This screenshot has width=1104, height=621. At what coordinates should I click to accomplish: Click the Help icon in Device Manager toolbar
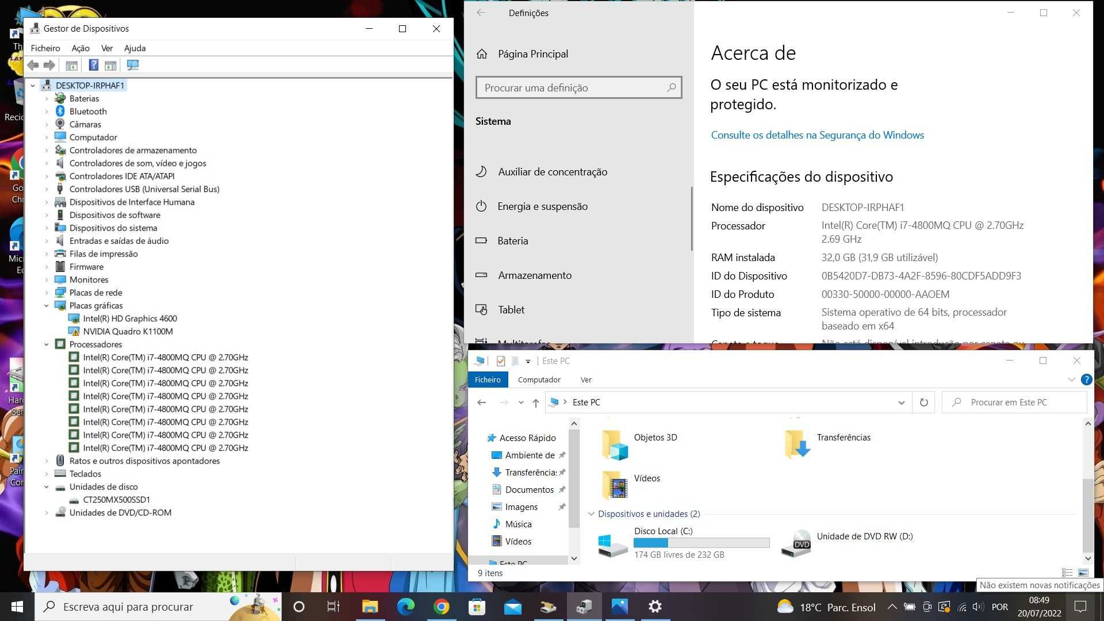click(x=93, y=66)
